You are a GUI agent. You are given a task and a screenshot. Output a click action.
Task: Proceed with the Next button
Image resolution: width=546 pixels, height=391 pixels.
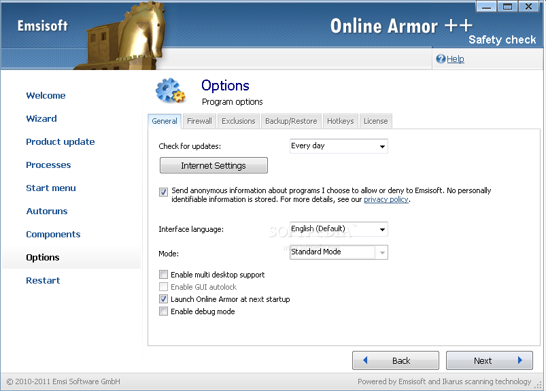[490, 360]
